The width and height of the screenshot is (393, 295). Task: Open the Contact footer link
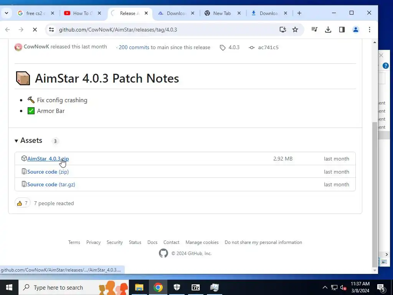(x=172, y=242)
